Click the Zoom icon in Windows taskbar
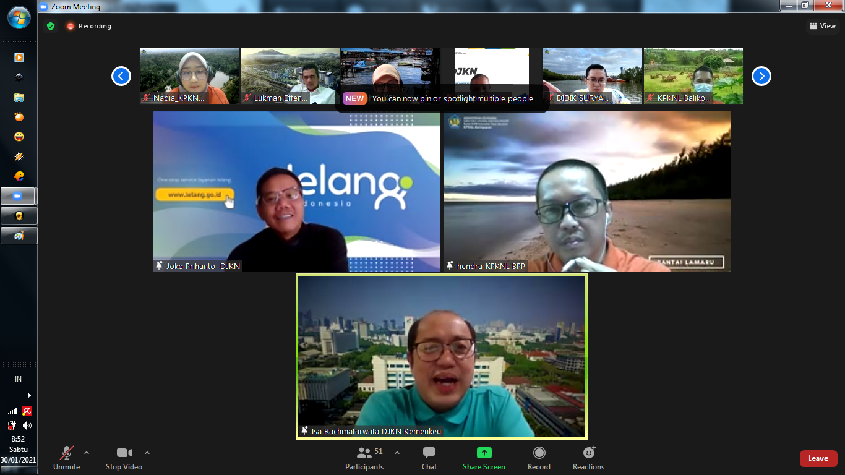Screen dimensions: 845x475 [19, 196]
